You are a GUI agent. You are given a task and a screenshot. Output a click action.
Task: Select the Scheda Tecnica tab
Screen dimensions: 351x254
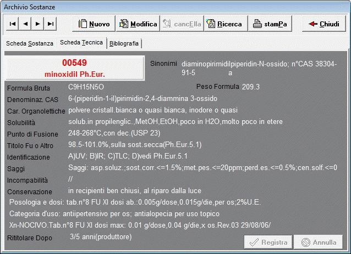(x=81, y=42)
